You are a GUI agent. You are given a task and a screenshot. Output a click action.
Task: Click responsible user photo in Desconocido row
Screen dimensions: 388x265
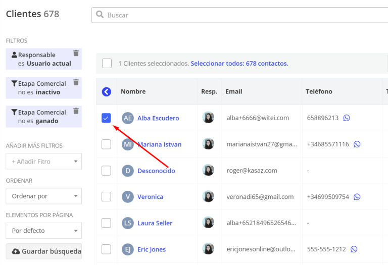[208, 170]
